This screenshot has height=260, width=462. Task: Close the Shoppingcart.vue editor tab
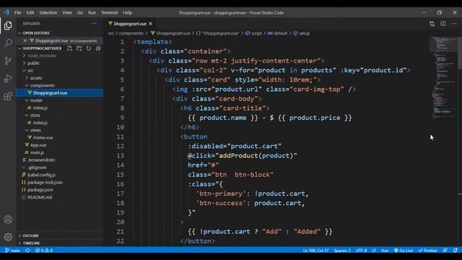point(151,24)
